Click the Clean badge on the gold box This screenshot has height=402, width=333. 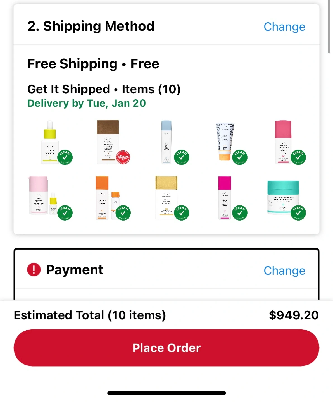(x=182, y=213)
